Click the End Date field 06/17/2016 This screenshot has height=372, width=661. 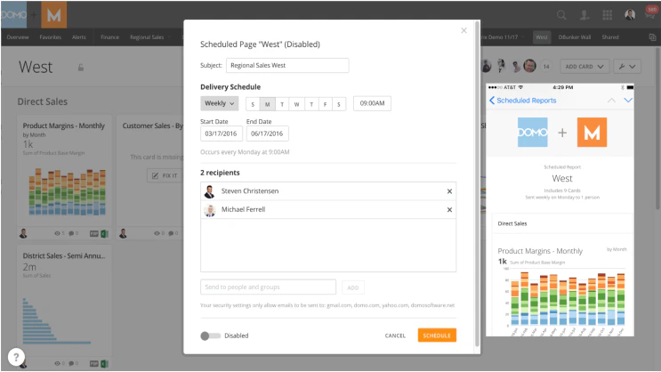tap(267, 133)
